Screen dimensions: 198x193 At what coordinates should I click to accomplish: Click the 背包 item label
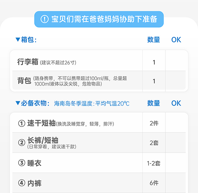(x=24, y=81)
